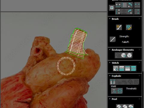Click the Reshape Elements rollout grip handle

click(x=139, y=49)
